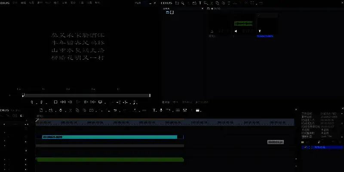Select the green audio clip on the timeline
Image resolution: width=344 pixels, height=172 pixels.
[110, 160]
